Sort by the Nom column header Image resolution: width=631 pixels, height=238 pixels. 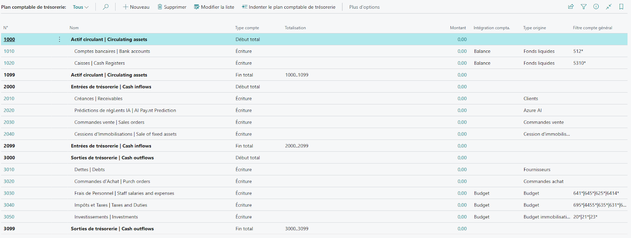74,28
